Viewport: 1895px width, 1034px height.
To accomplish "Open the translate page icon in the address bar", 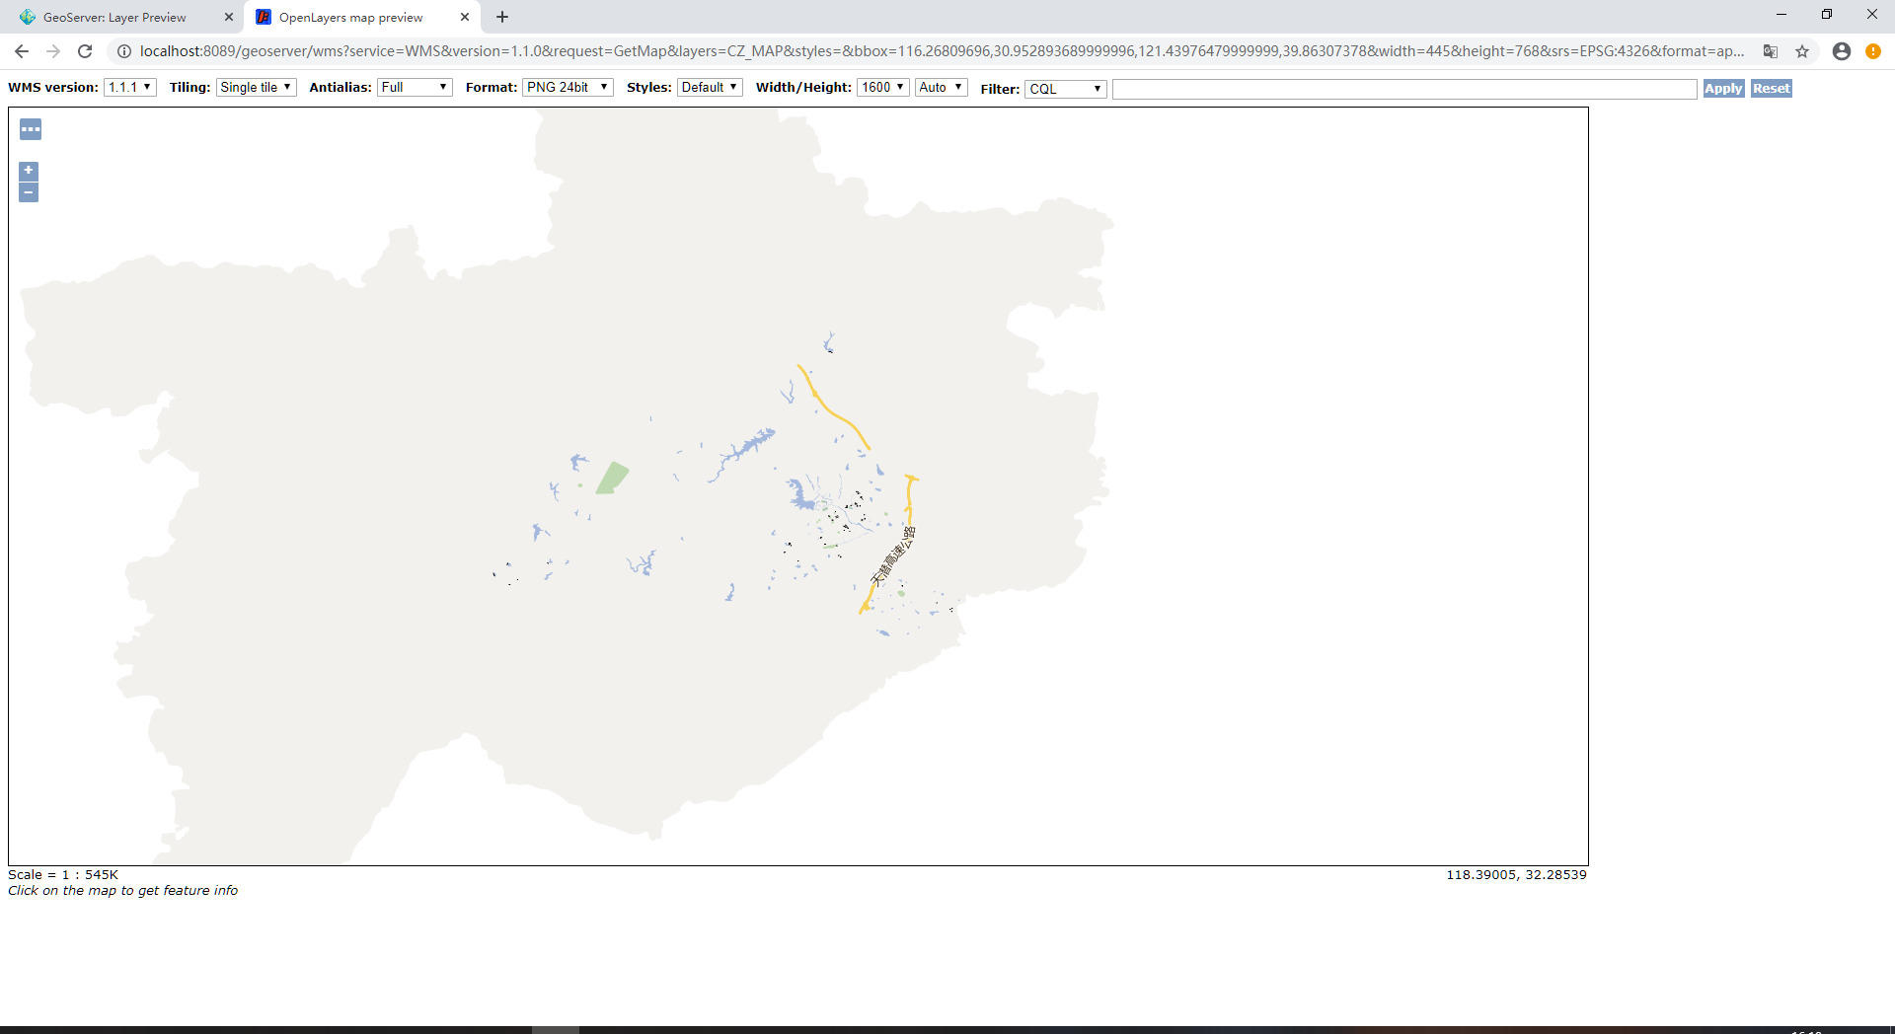I will point(1771,51).
